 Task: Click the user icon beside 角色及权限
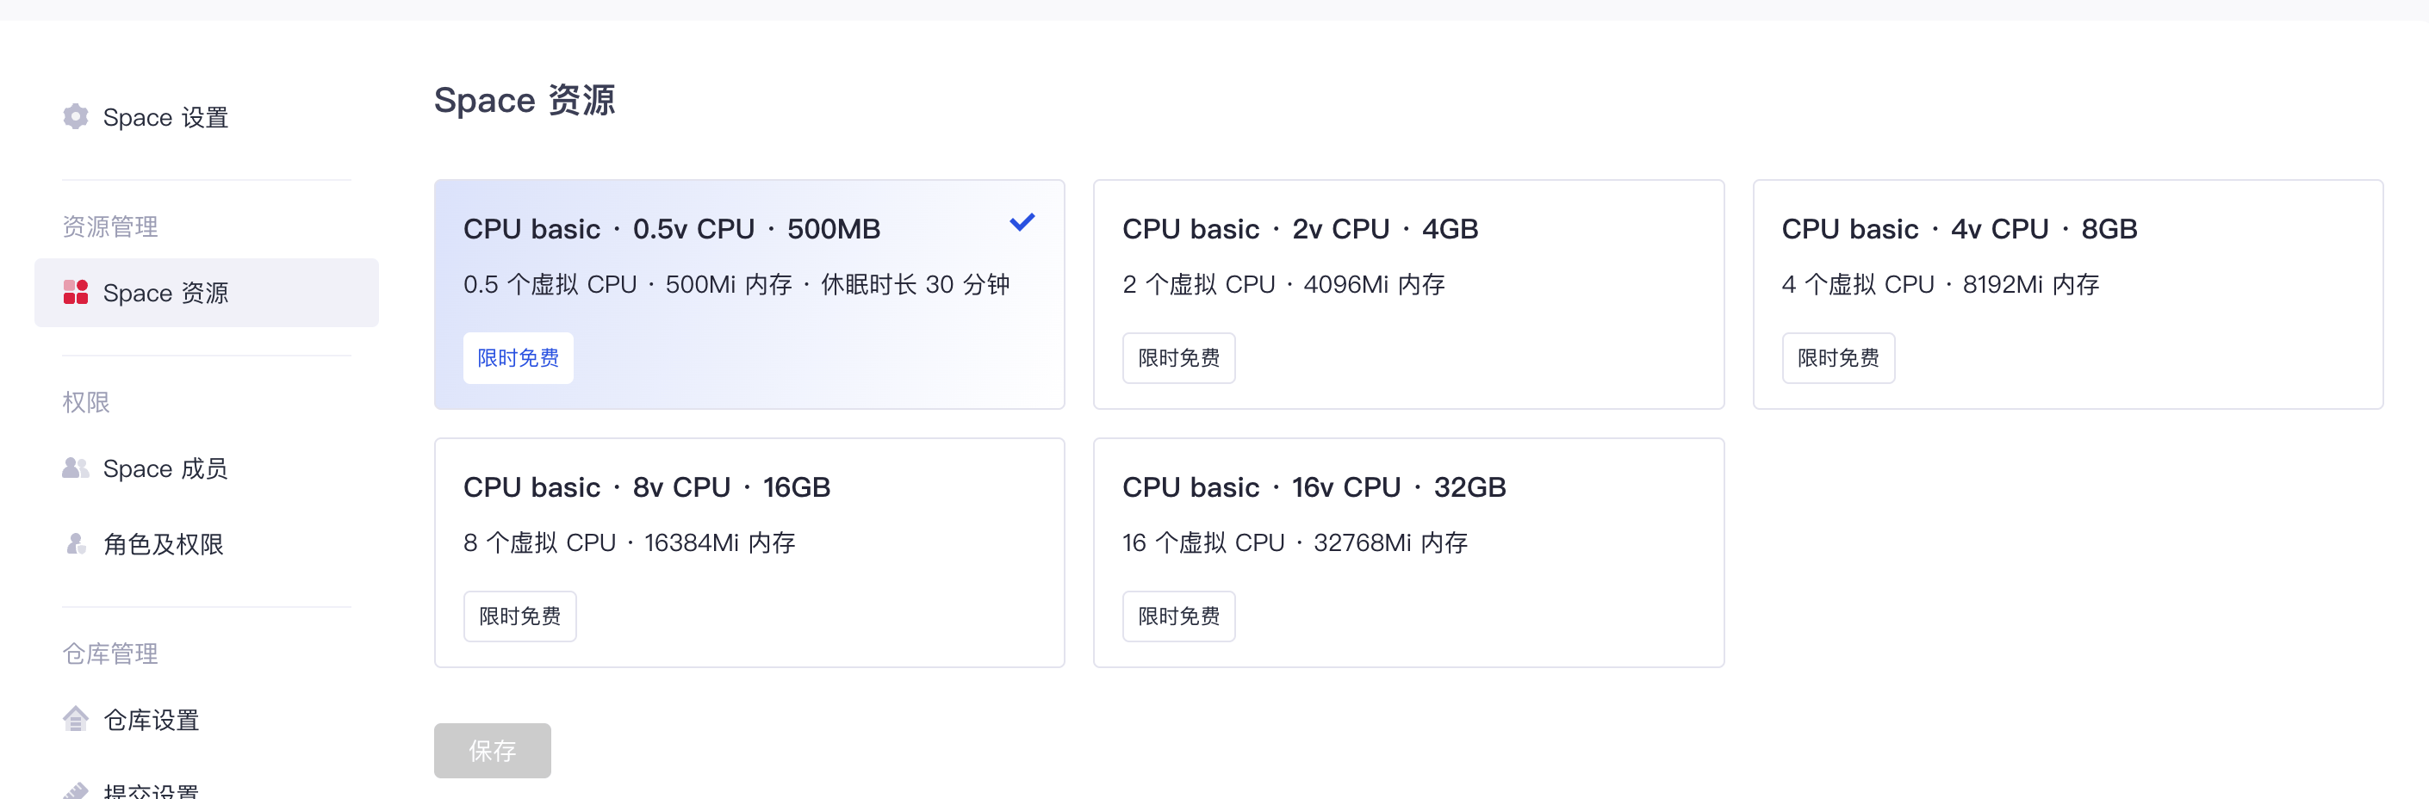[x=76, y=543]
